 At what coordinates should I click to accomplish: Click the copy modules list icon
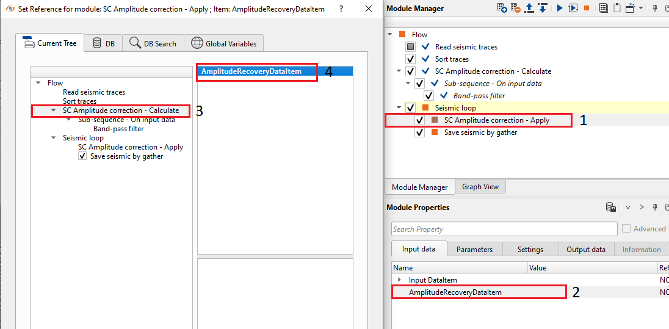coord(603,8)
